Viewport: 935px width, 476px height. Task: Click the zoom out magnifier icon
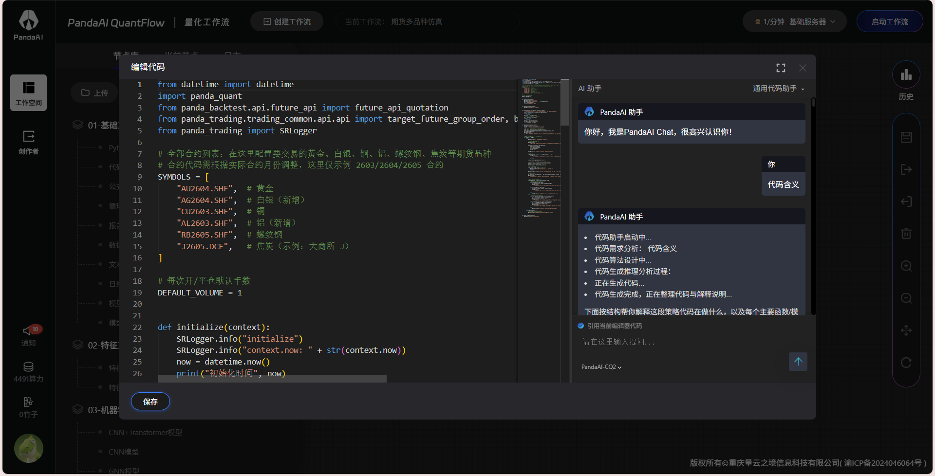coord(906,298)
